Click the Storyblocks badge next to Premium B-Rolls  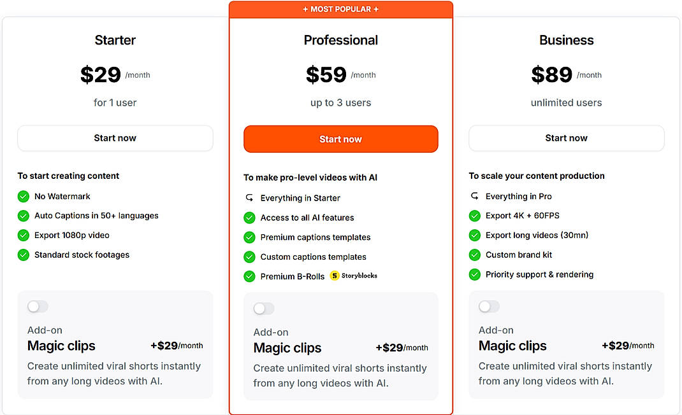pyautogui.click(x=353, y=276)
